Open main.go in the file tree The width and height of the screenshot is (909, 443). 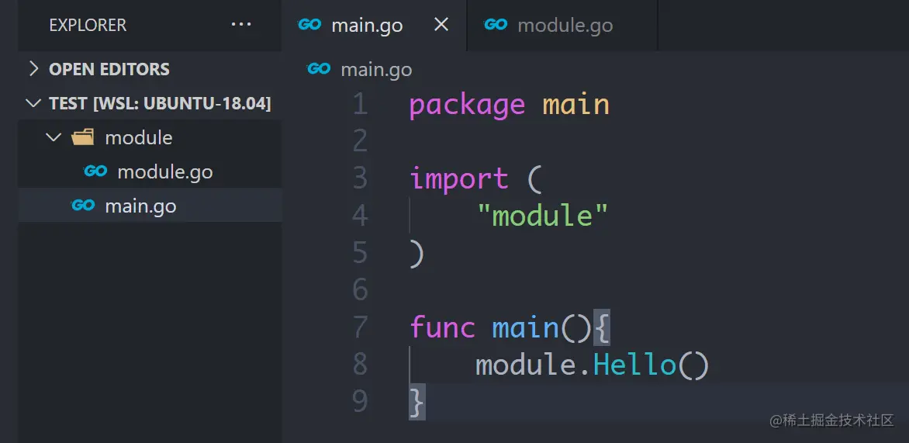[150, 206]
